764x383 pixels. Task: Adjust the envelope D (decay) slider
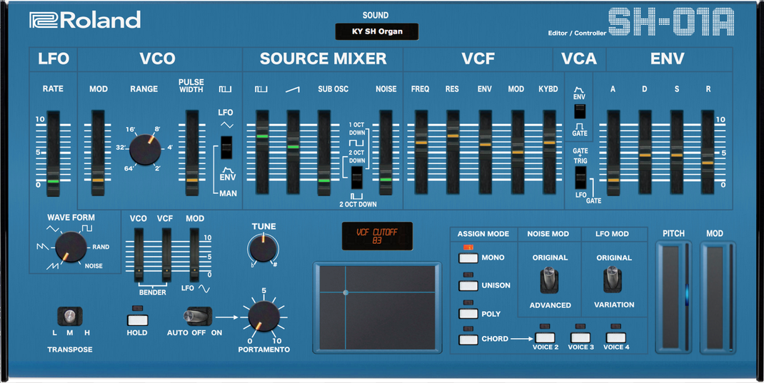tap(645, 155)
